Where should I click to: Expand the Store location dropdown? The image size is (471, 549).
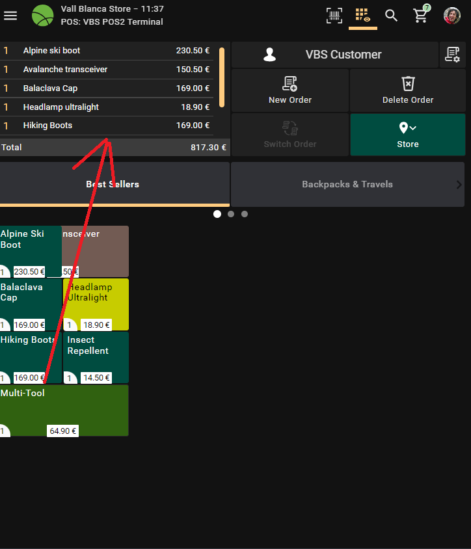(408, 135)
